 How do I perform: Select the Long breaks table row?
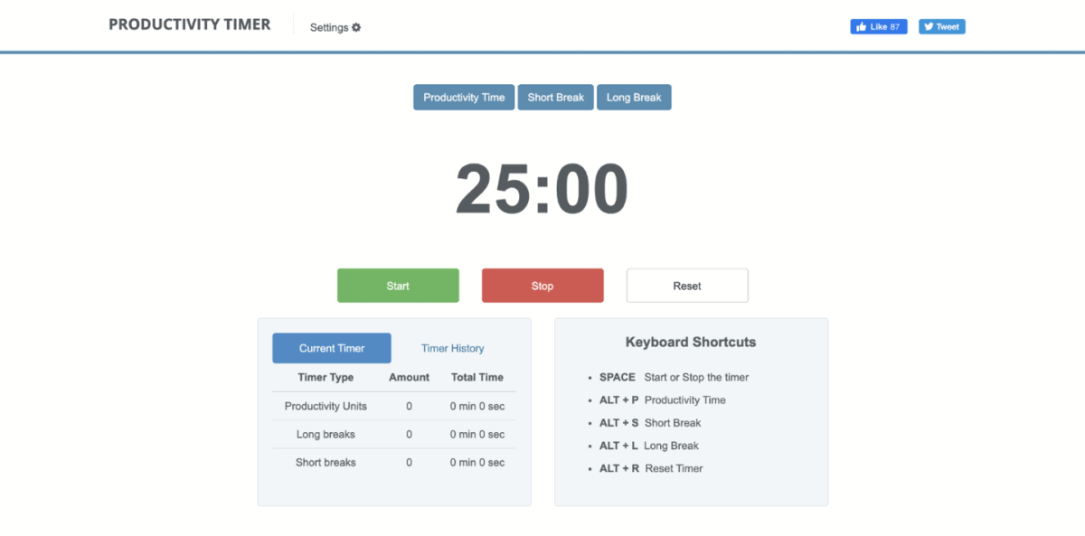point(325,434)
